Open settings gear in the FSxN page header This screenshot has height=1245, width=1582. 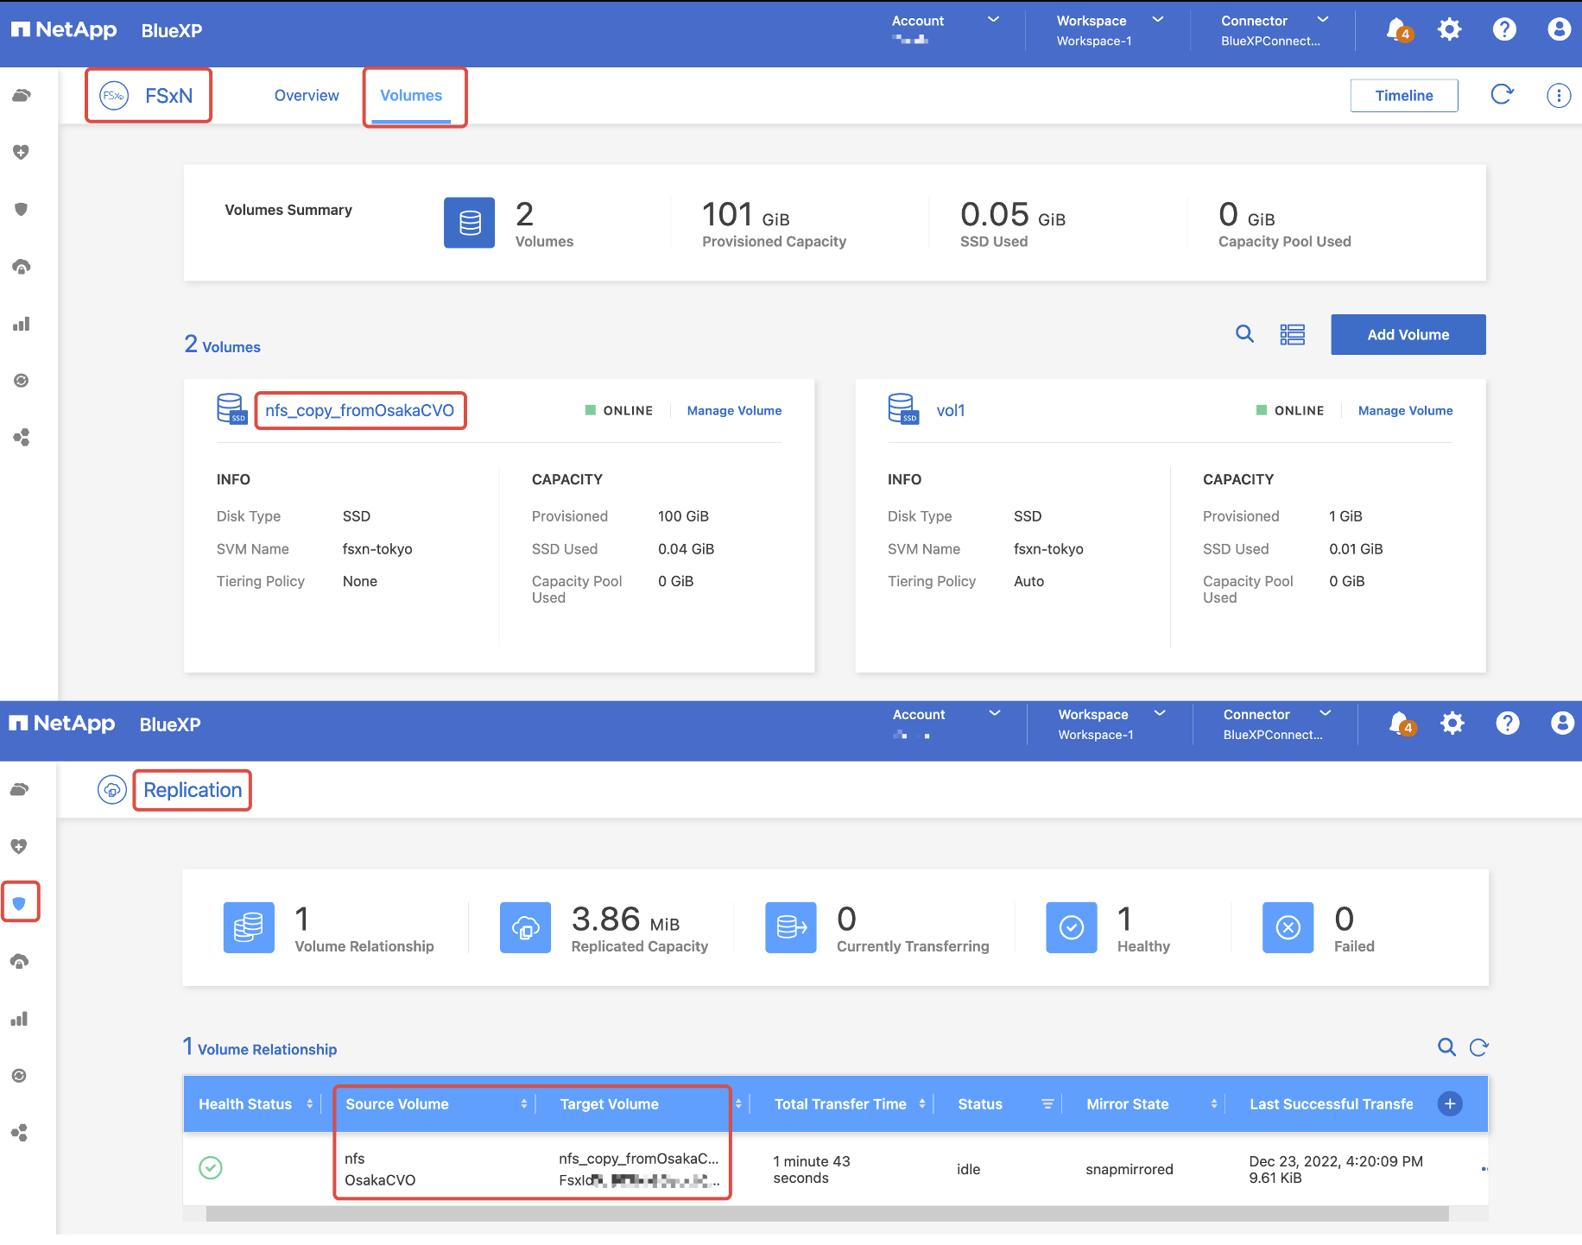click(1449, 30)
